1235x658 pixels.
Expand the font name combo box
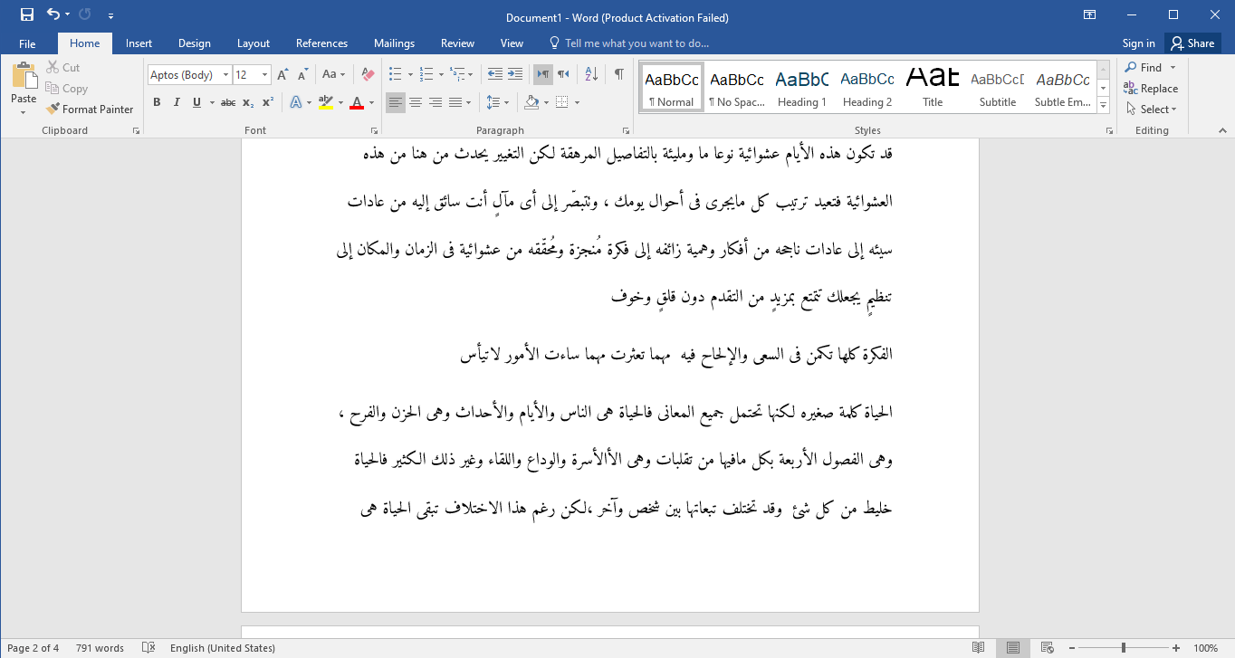(x=225, y=75)
